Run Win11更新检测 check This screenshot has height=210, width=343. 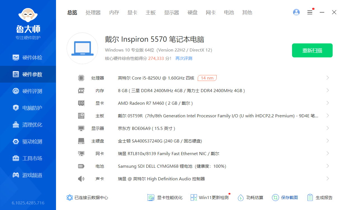(210, 197)
